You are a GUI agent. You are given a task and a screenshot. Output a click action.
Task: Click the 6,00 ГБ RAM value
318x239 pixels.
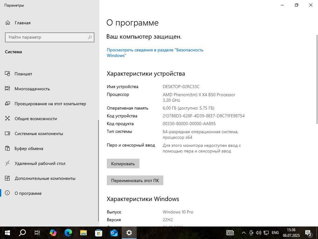[x=188, y=108]
